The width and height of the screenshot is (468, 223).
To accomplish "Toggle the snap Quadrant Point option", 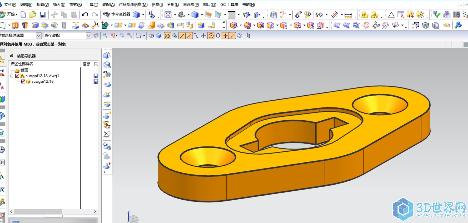I will (x=218, y=36).
